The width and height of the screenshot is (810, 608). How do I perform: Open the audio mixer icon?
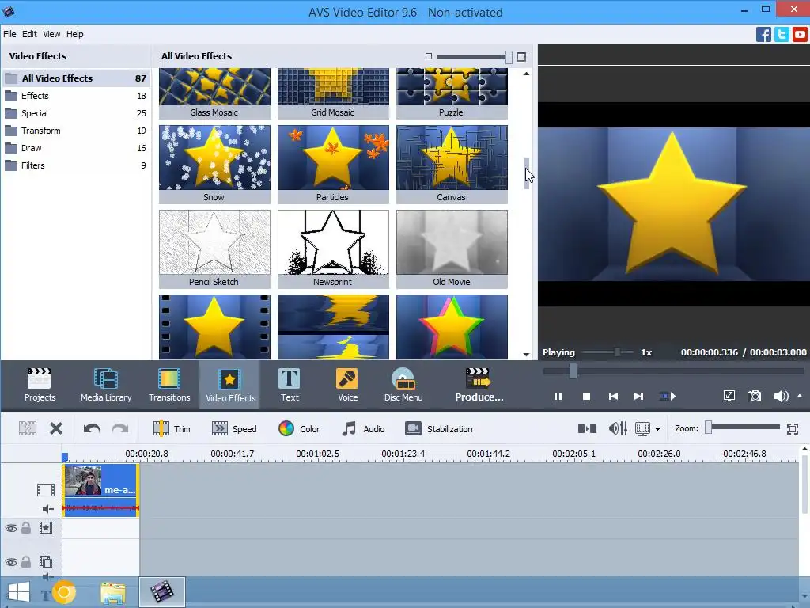coord(618,428)
